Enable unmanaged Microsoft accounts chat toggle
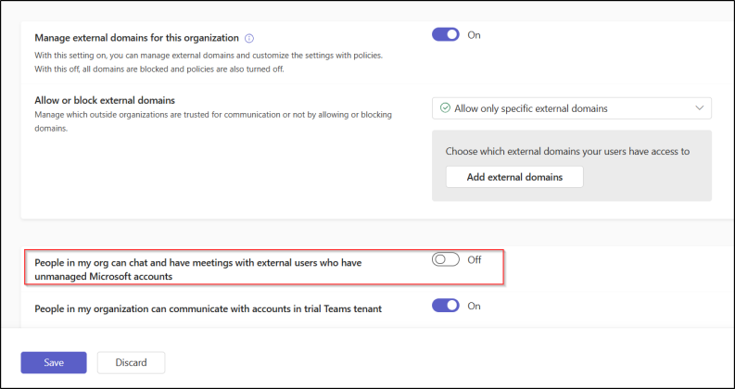 tap(445, 259)
